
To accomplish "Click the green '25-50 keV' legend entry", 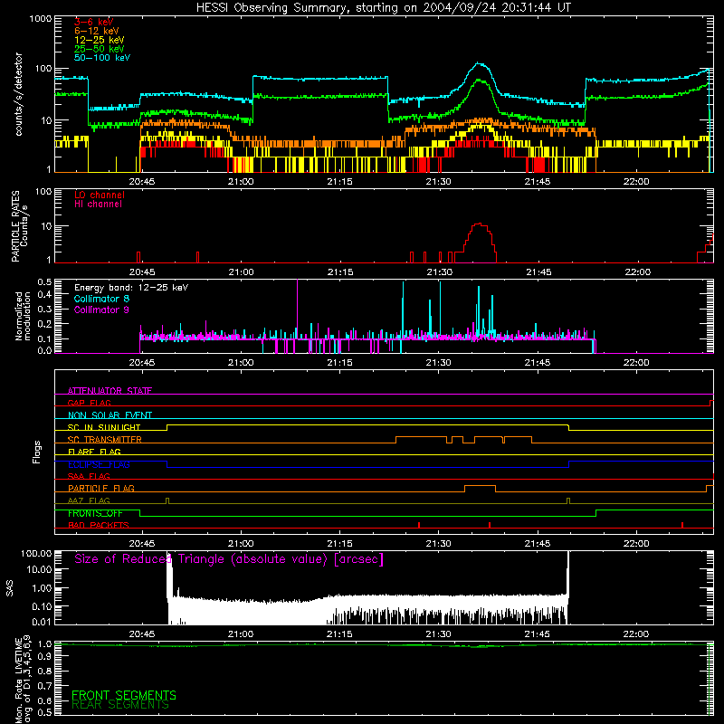I will (x=100, y=49).
